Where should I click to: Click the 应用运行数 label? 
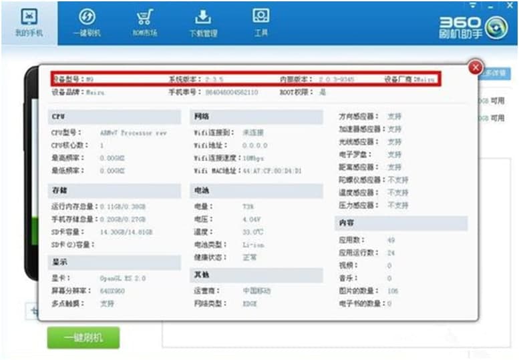click(359, 253)
